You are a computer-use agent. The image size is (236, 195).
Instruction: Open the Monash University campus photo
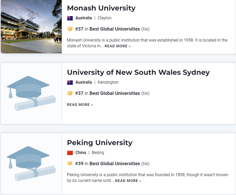pyautogui.click(x=31, y=26)
